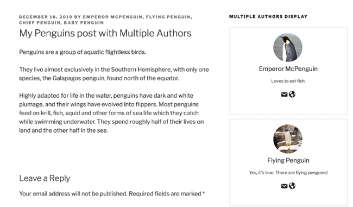Click Emperor McPenguin's website globe icon
353x207 pixels.
tap(292, 94)
